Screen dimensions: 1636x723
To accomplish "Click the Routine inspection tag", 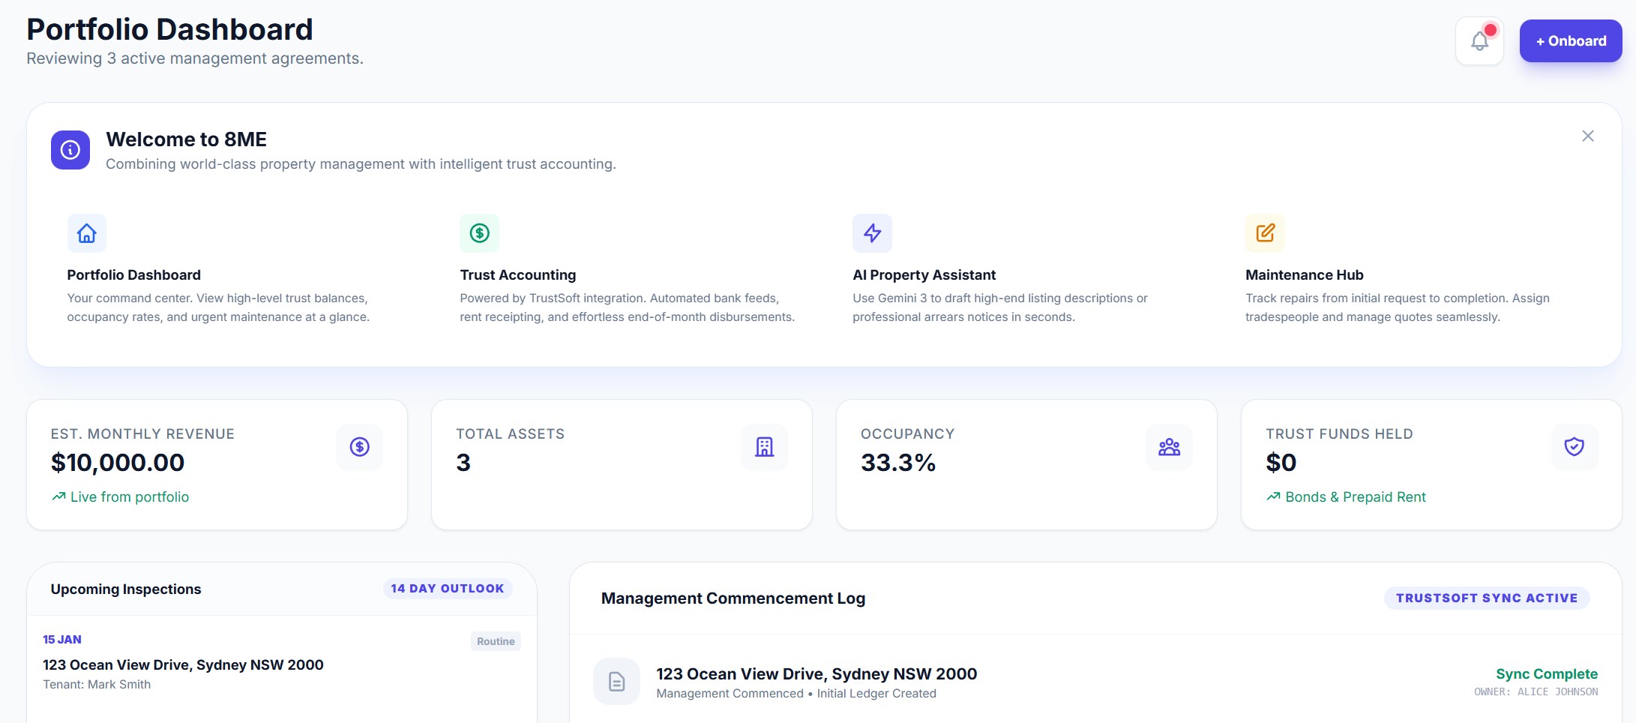I will click(x=496, y=641).
